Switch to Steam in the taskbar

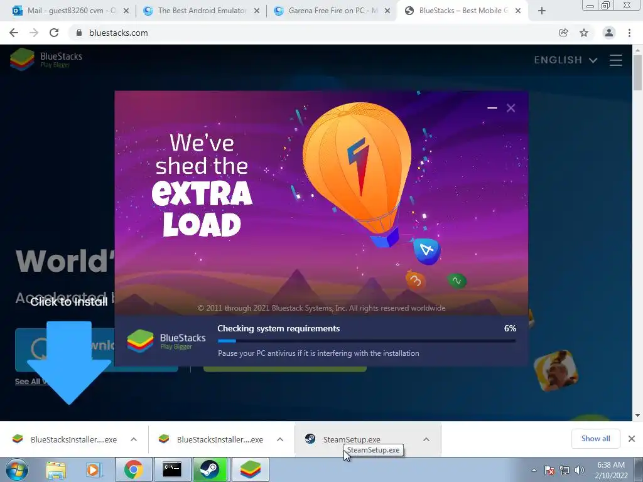click(x=210, y=469)
